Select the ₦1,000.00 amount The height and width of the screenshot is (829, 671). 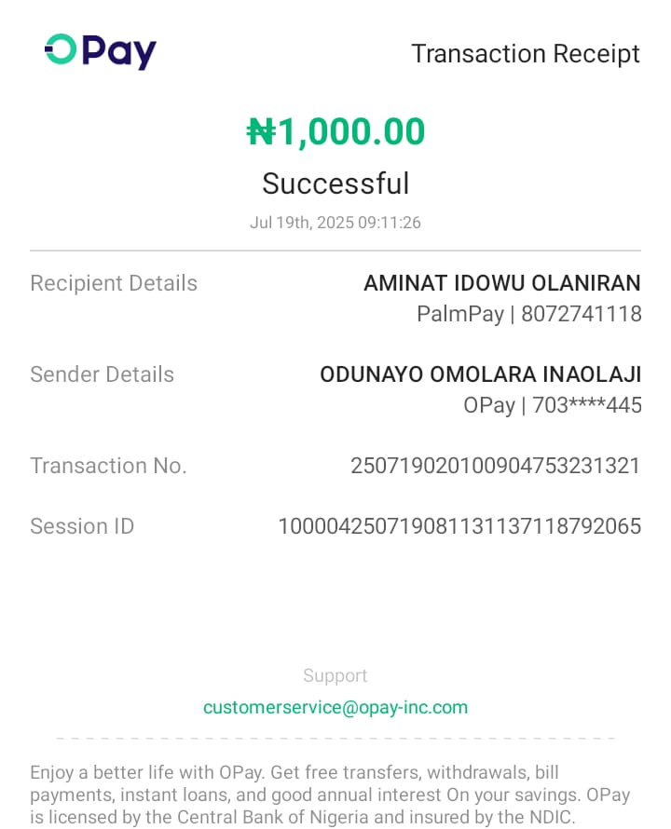(335, 132)
